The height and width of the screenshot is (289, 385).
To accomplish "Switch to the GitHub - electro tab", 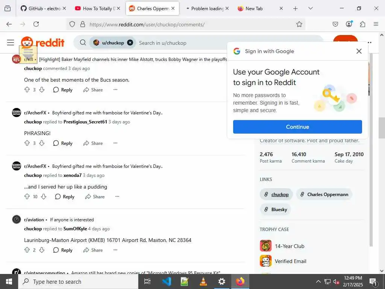I will coord(44,8).
